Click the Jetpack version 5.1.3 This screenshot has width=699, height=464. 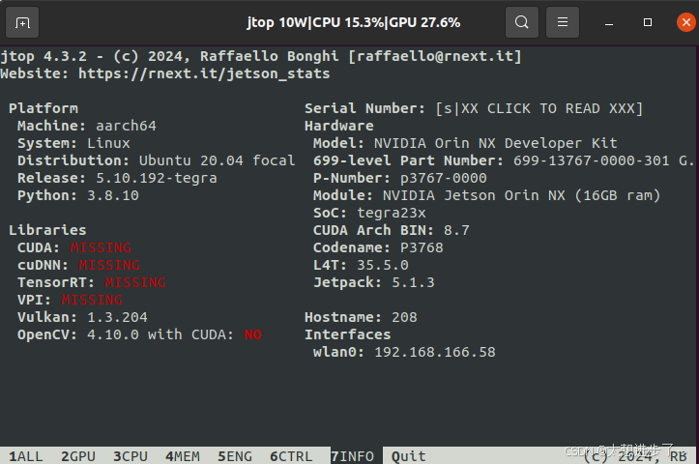[413, 282]
